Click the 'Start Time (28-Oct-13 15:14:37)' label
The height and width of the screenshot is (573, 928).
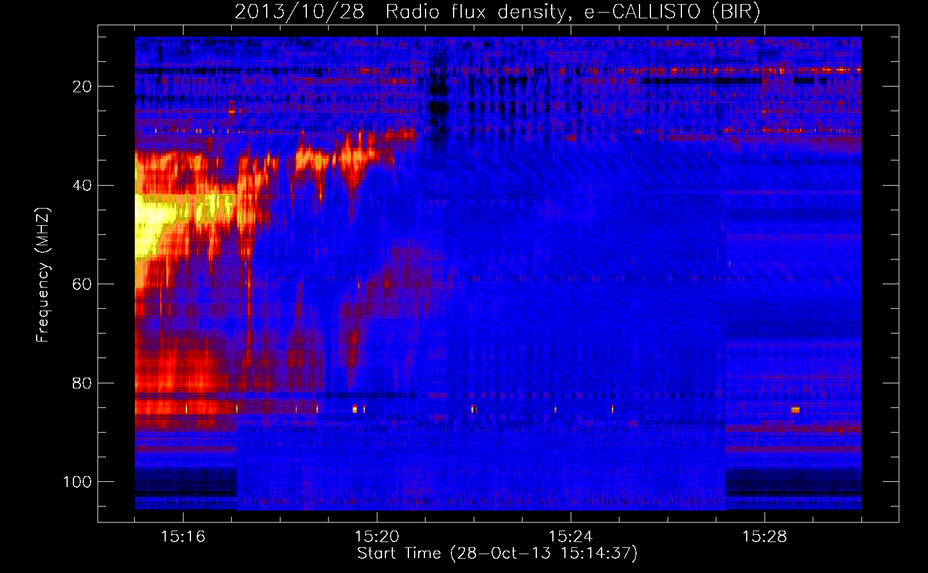(x=497, y=554)
